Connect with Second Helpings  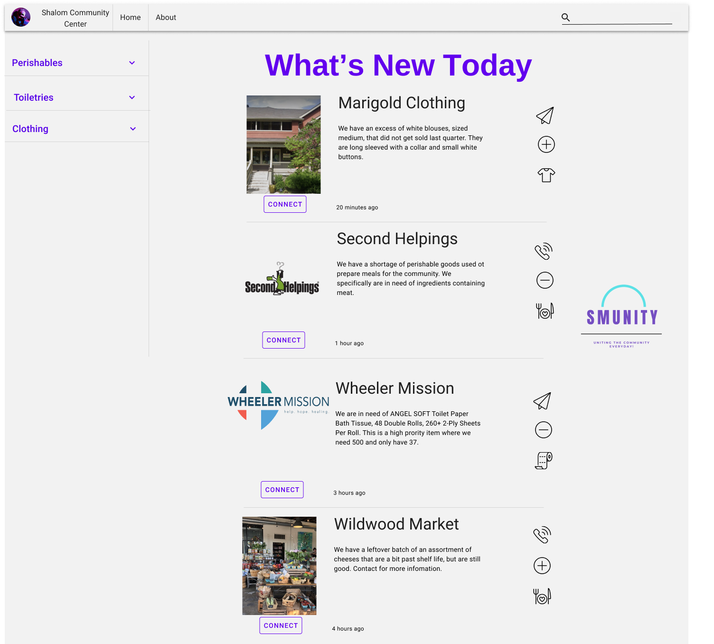click(283, 340)
